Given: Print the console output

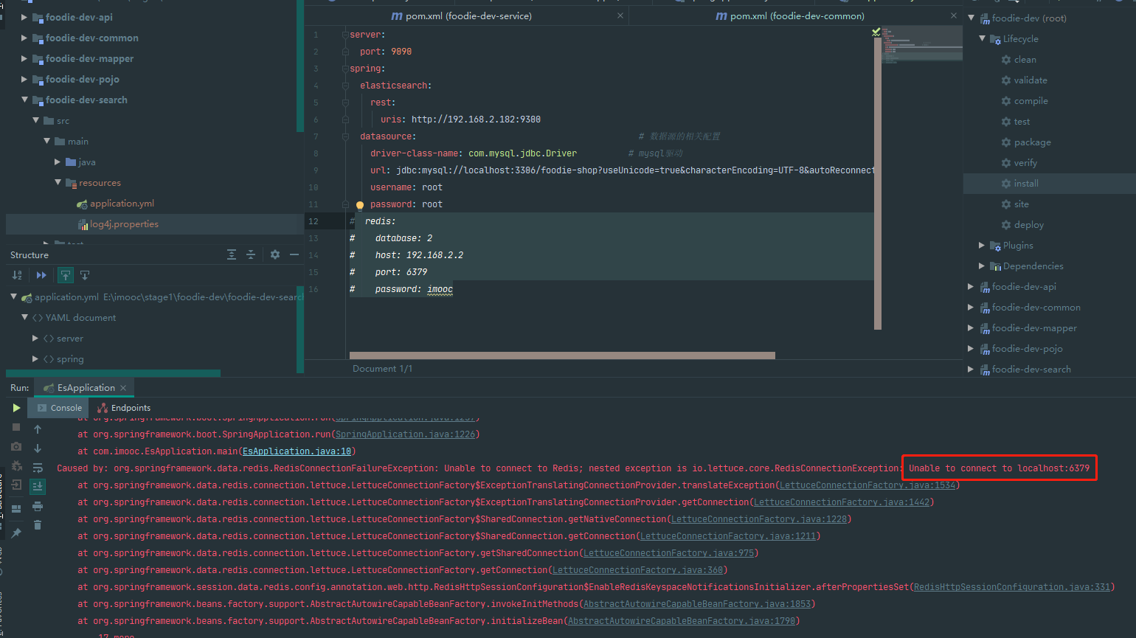Looking at the screenshot, I should tap(38, 506).
